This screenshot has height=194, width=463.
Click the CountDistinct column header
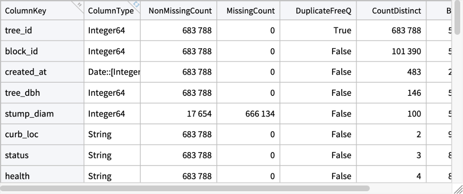click(396, 11)
